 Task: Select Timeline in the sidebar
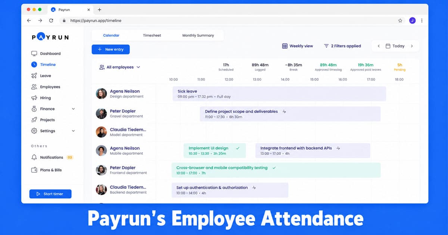(48, 65)
